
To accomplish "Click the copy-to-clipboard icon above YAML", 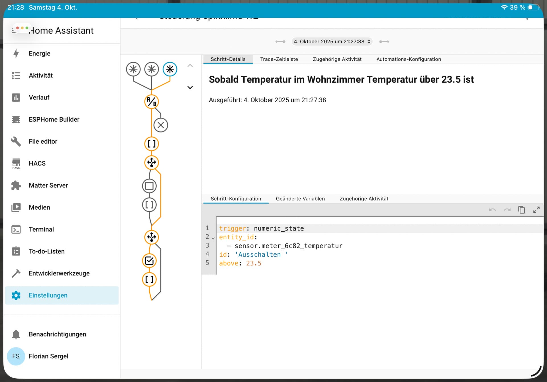I will 521,210.
